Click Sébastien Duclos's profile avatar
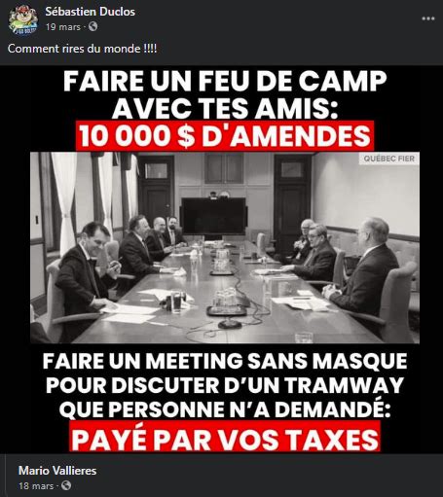443x497 pixels. [23, 19]
